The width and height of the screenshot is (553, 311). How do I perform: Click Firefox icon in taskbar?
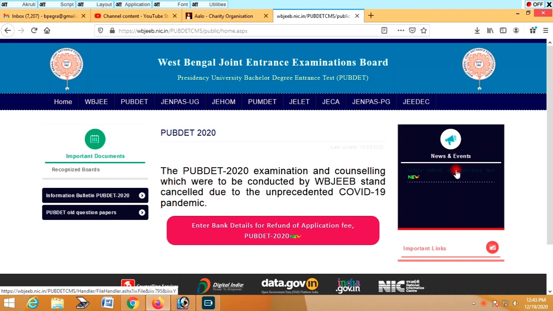click(158, 303)
